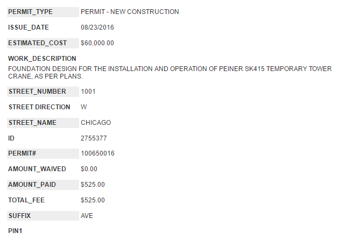The image size is (340, 239).
Task: Click the PIN1 label
Action: 16,231
